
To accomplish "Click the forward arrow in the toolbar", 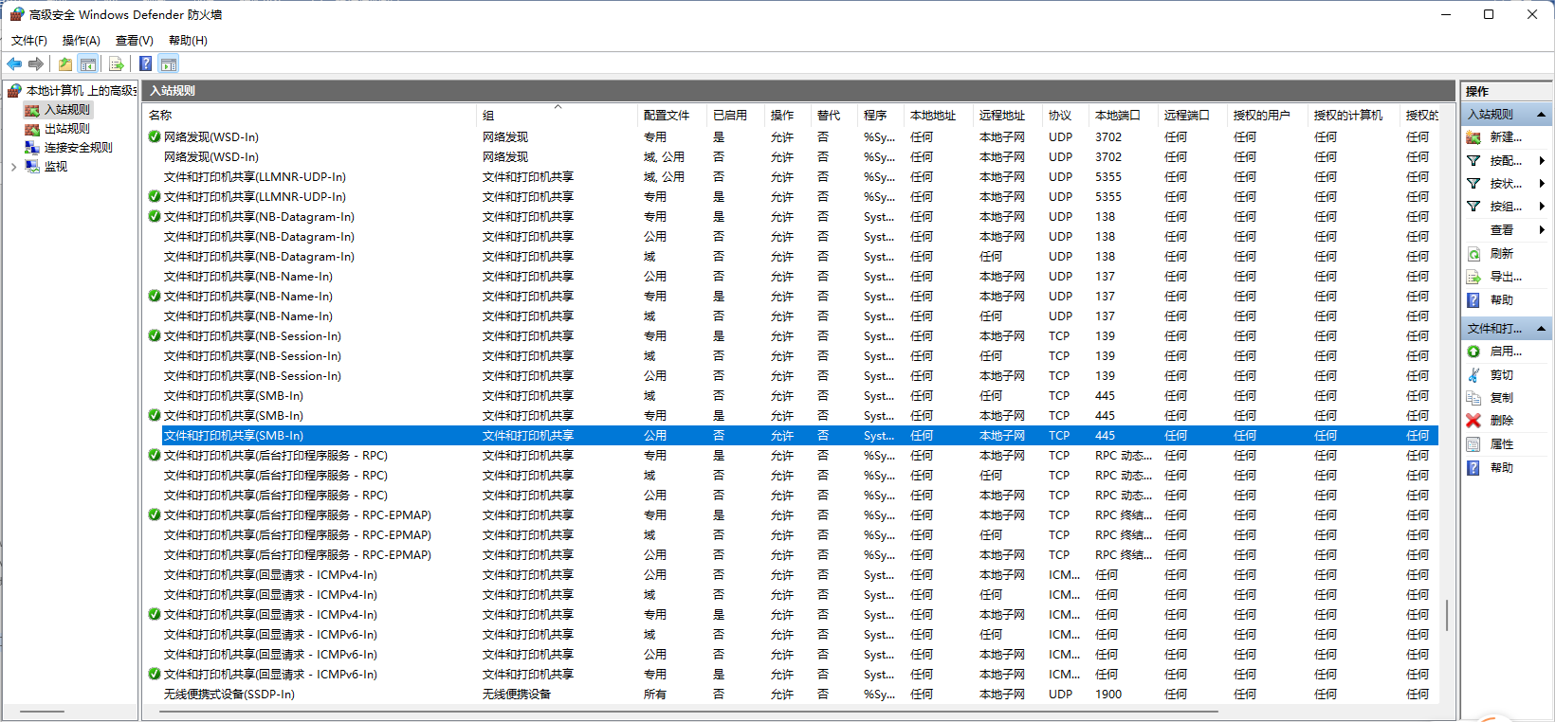I will click(36, 63).
